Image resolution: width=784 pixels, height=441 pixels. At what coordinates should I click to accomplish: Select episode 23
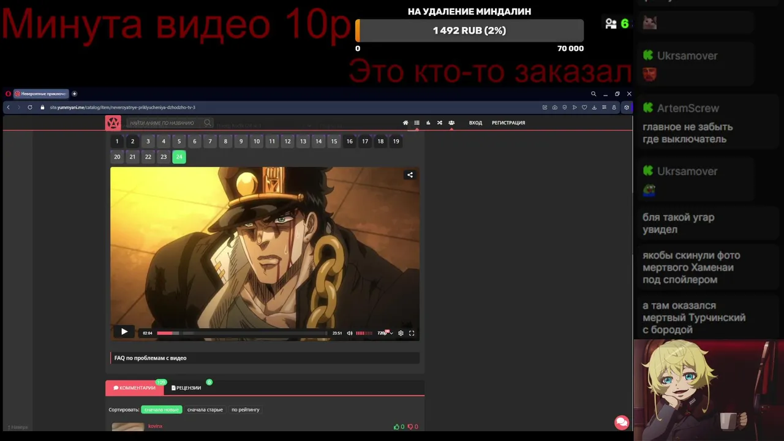(164, 157)
